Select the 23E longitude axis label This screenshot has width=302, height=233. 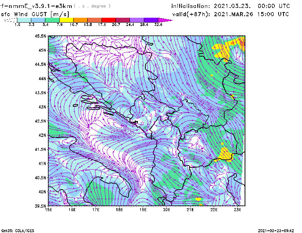(238, 210)
